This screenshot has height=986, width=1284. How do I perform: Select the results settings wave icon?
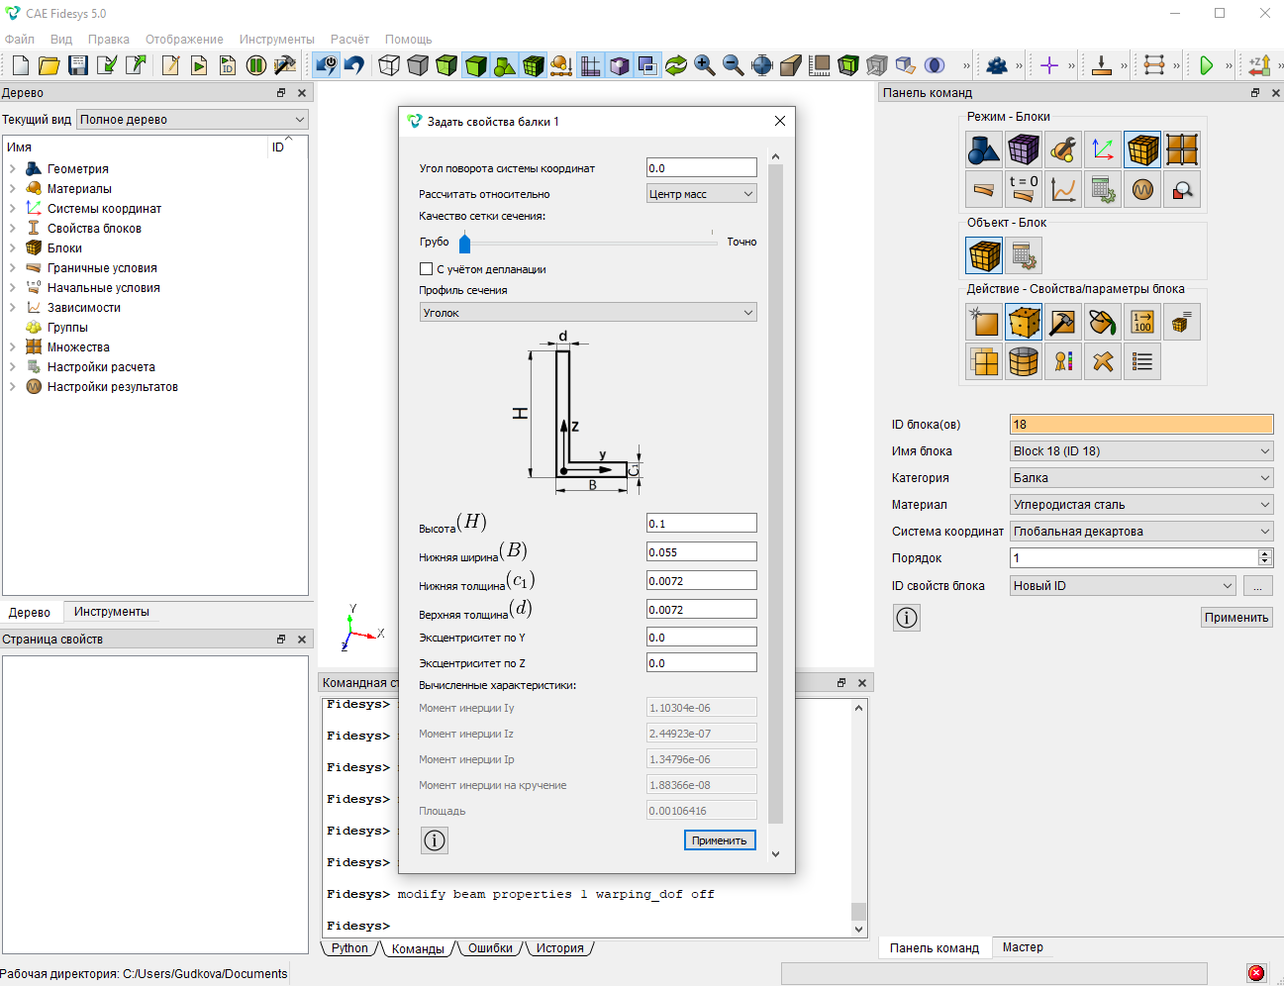pos(1142,189)
